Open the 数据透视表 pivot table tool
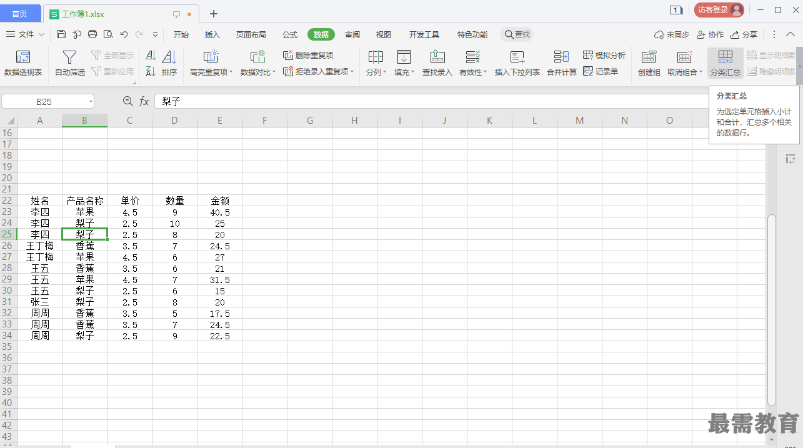Screen dimensions: 803x448 pos(23,64)
